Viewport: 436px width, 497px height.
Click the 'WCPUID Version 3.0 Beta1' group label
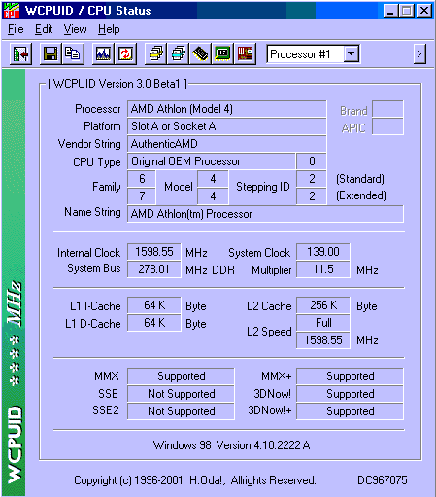click(x=117, y=84)
